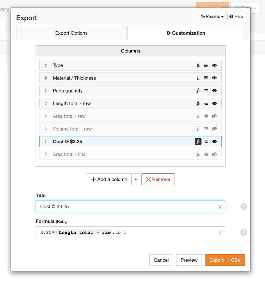
Task: Open the alignment icon for Material / Thickness
Action: click(x=206, y=78)
